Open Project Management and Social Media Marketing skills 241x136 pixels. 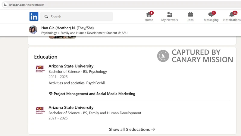(94, 94)
